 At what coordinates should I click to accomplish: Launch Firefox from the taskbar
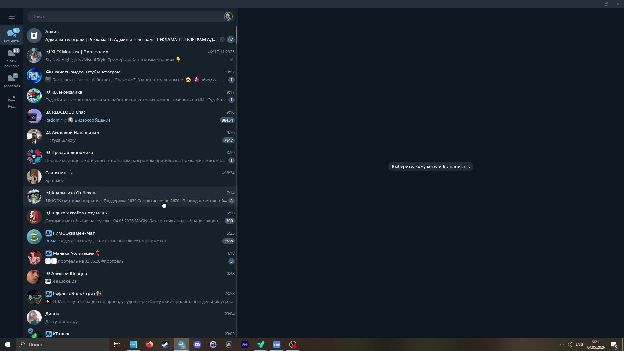click(149, 344)
